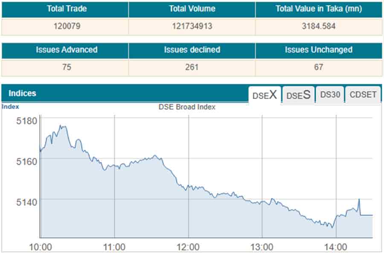The height and width of the screenshot is (256, 384).
Task: Click the total trade value 120079
Action: 64,26
